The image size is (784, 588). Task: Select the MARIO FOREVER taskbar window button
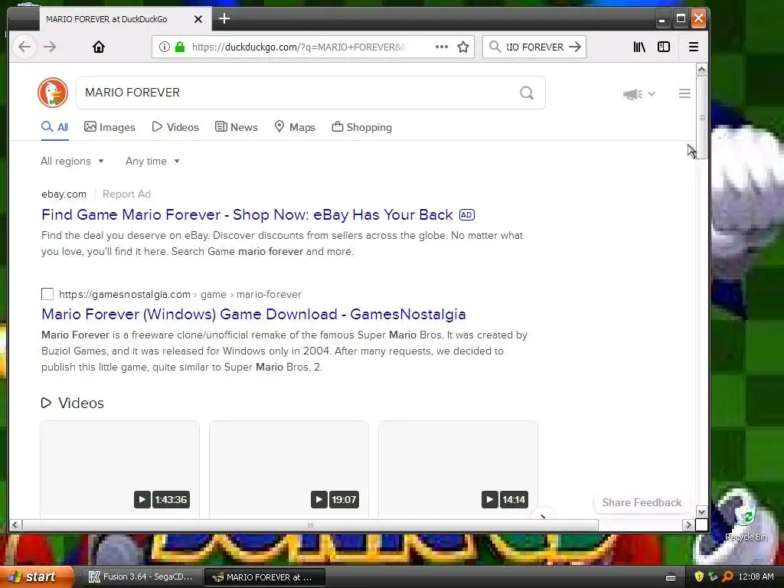pyautogui.click(x=264, y=577)
